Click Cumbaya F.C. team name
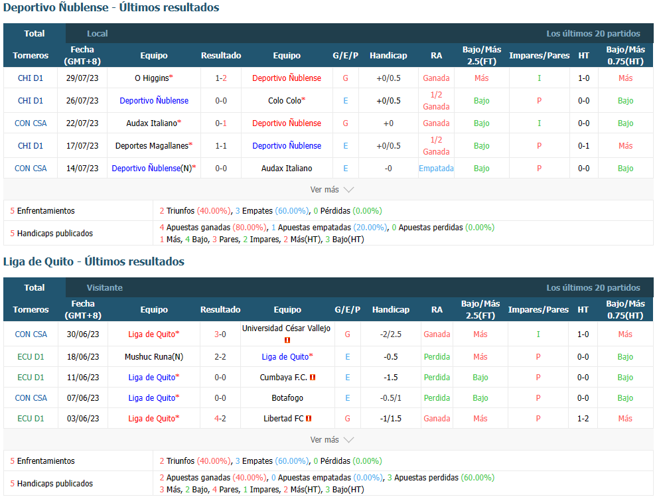The height and width of the screenshot is (501, 659). click(x=283, y=378)
